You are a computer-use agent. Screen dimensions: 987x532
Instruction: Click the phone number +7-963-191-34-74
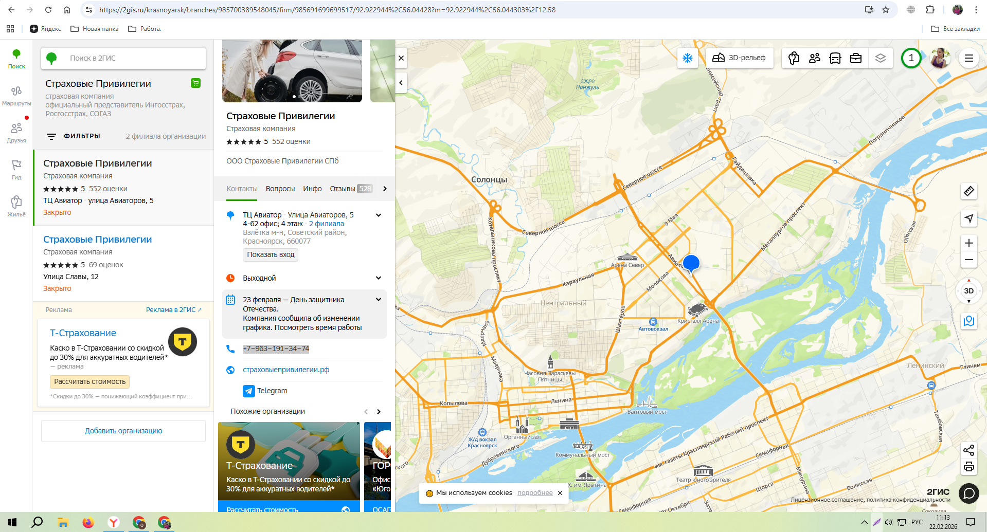[x=276, y=348]
